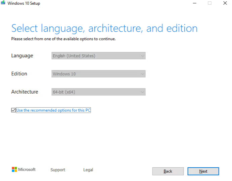Close the Windows 10 Setup window
The image size is (232, 181).
pos(225,3)
